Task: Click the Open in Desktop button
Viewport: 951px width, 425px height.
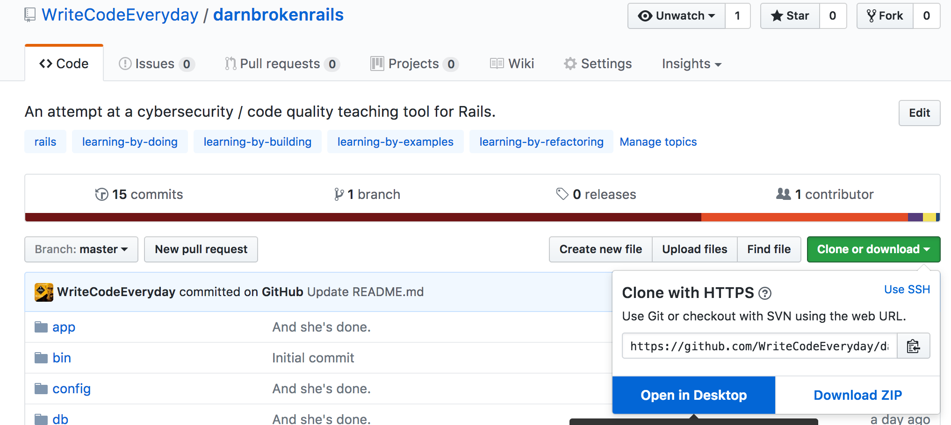Action: [694, 395]
